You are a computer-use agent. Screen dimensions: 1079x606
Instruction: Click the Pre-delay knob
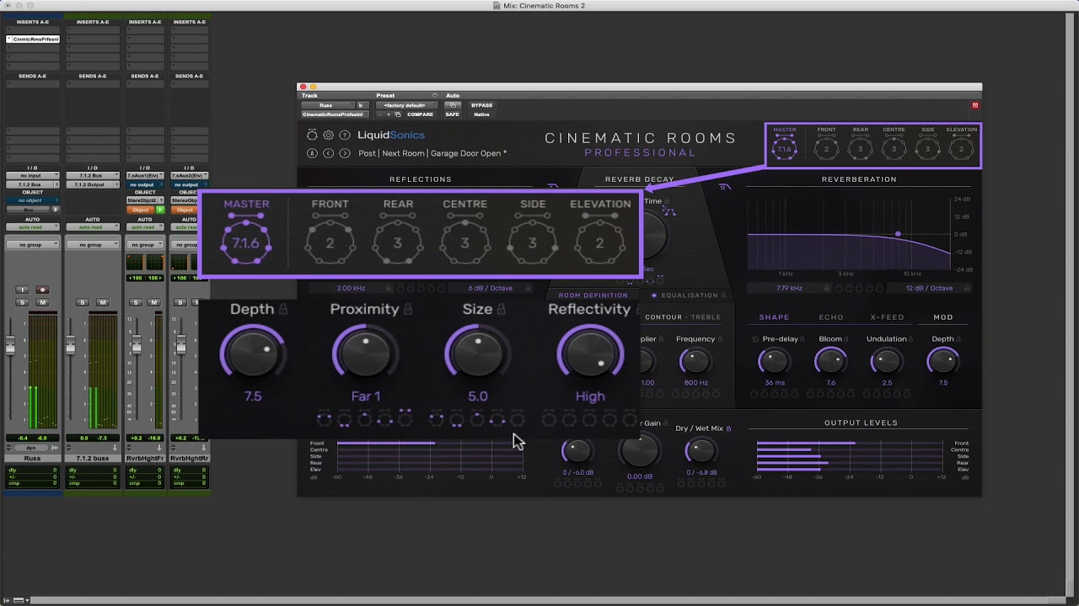point(774,362)
